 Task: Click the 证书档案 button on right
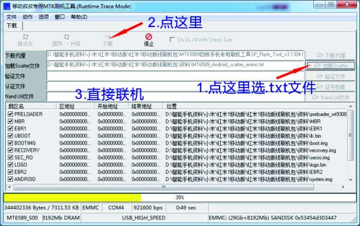click(x=330, y=87)
